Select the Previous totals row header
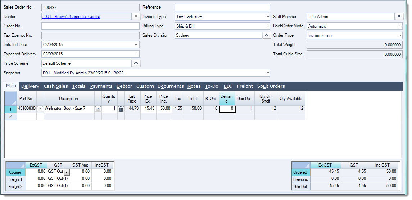412x200 pixels. [301, 179]
